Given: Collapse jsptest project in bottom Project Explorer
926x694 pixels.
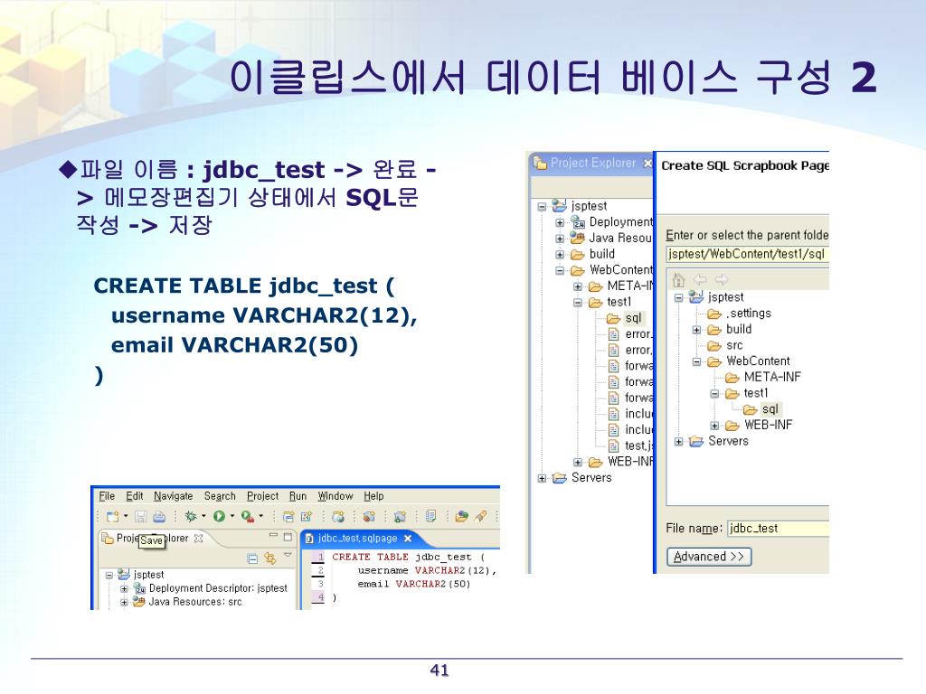Looking at the screenshot, I should 109,575.
